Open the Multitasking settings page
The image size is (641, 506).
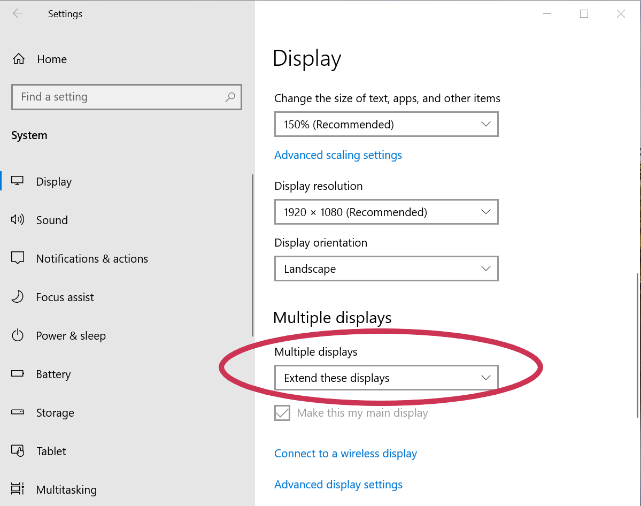click(x=66, y=489)
